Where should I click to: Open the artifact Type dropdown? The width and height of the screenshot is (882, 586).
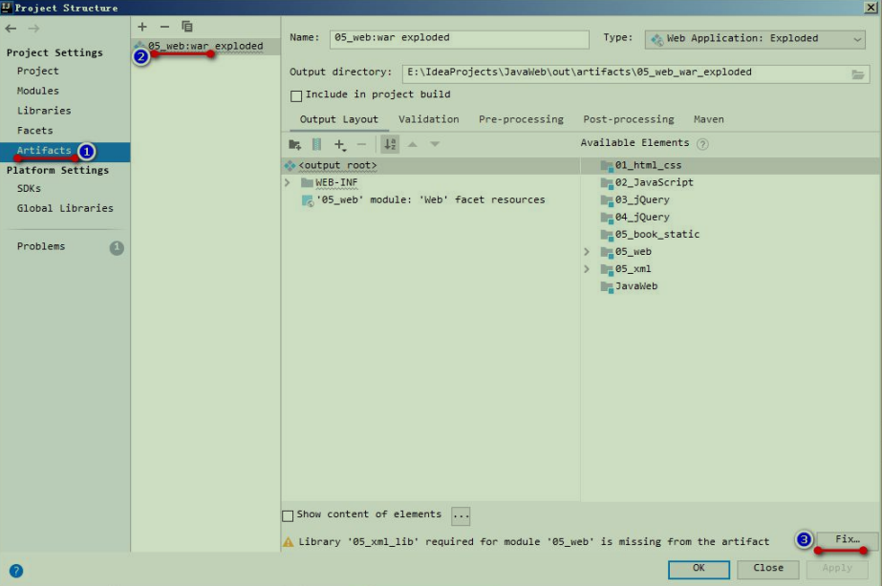[x=755, y=39]
